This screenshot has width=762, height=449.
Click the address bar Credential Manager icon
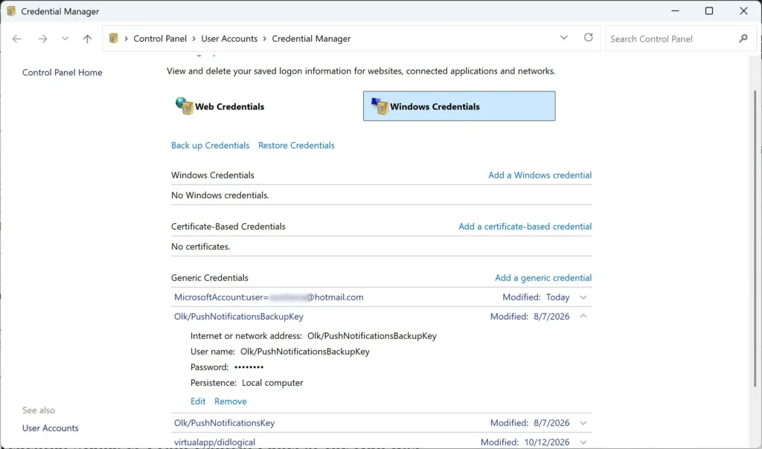(114, 39)
